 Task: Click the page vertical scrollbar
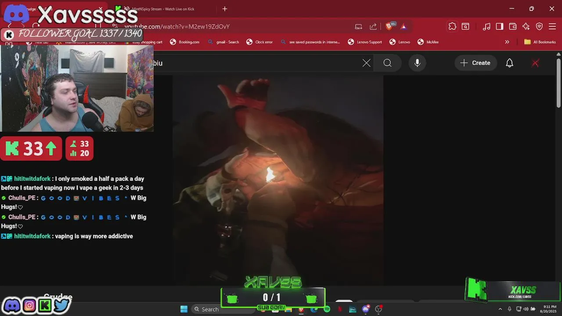click(558, 83)
